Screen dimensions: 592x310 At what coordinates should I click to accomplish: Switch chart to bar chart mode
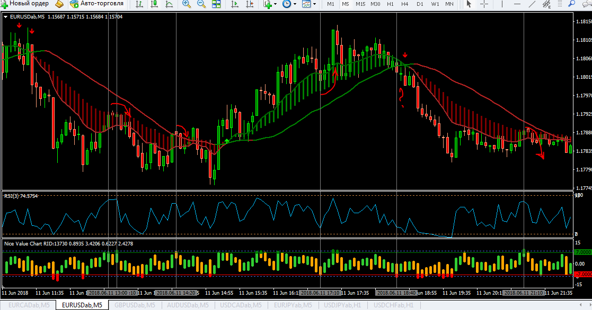click(x=139, y=4)
